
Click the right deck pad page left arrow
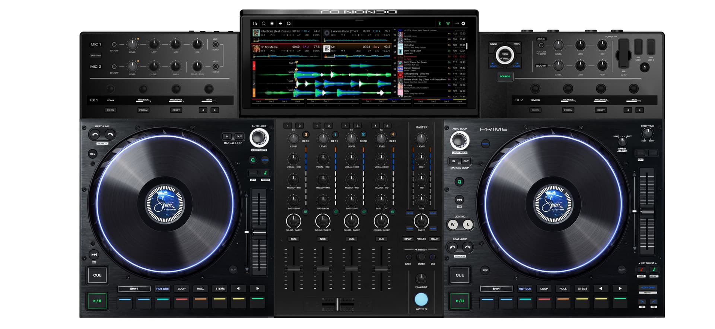pos(600,288)
